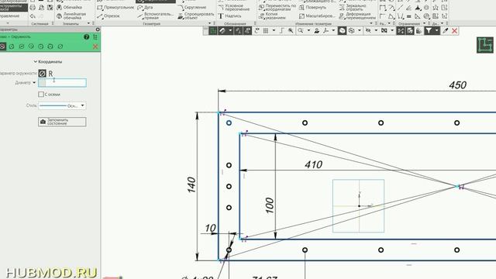This screenshot has width=496, height=279.
Task: Click the 410 dimension value
Action: click(313, 164)
